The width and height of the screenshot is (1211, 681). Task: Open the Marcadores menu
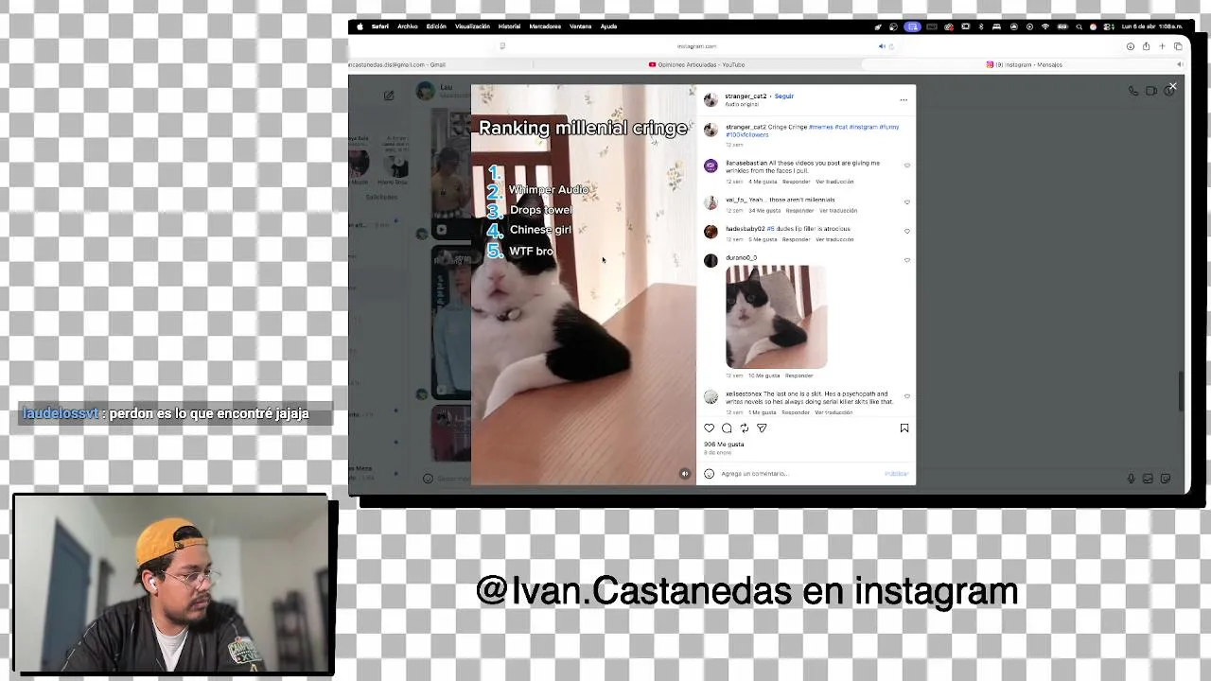coord(545,26)
